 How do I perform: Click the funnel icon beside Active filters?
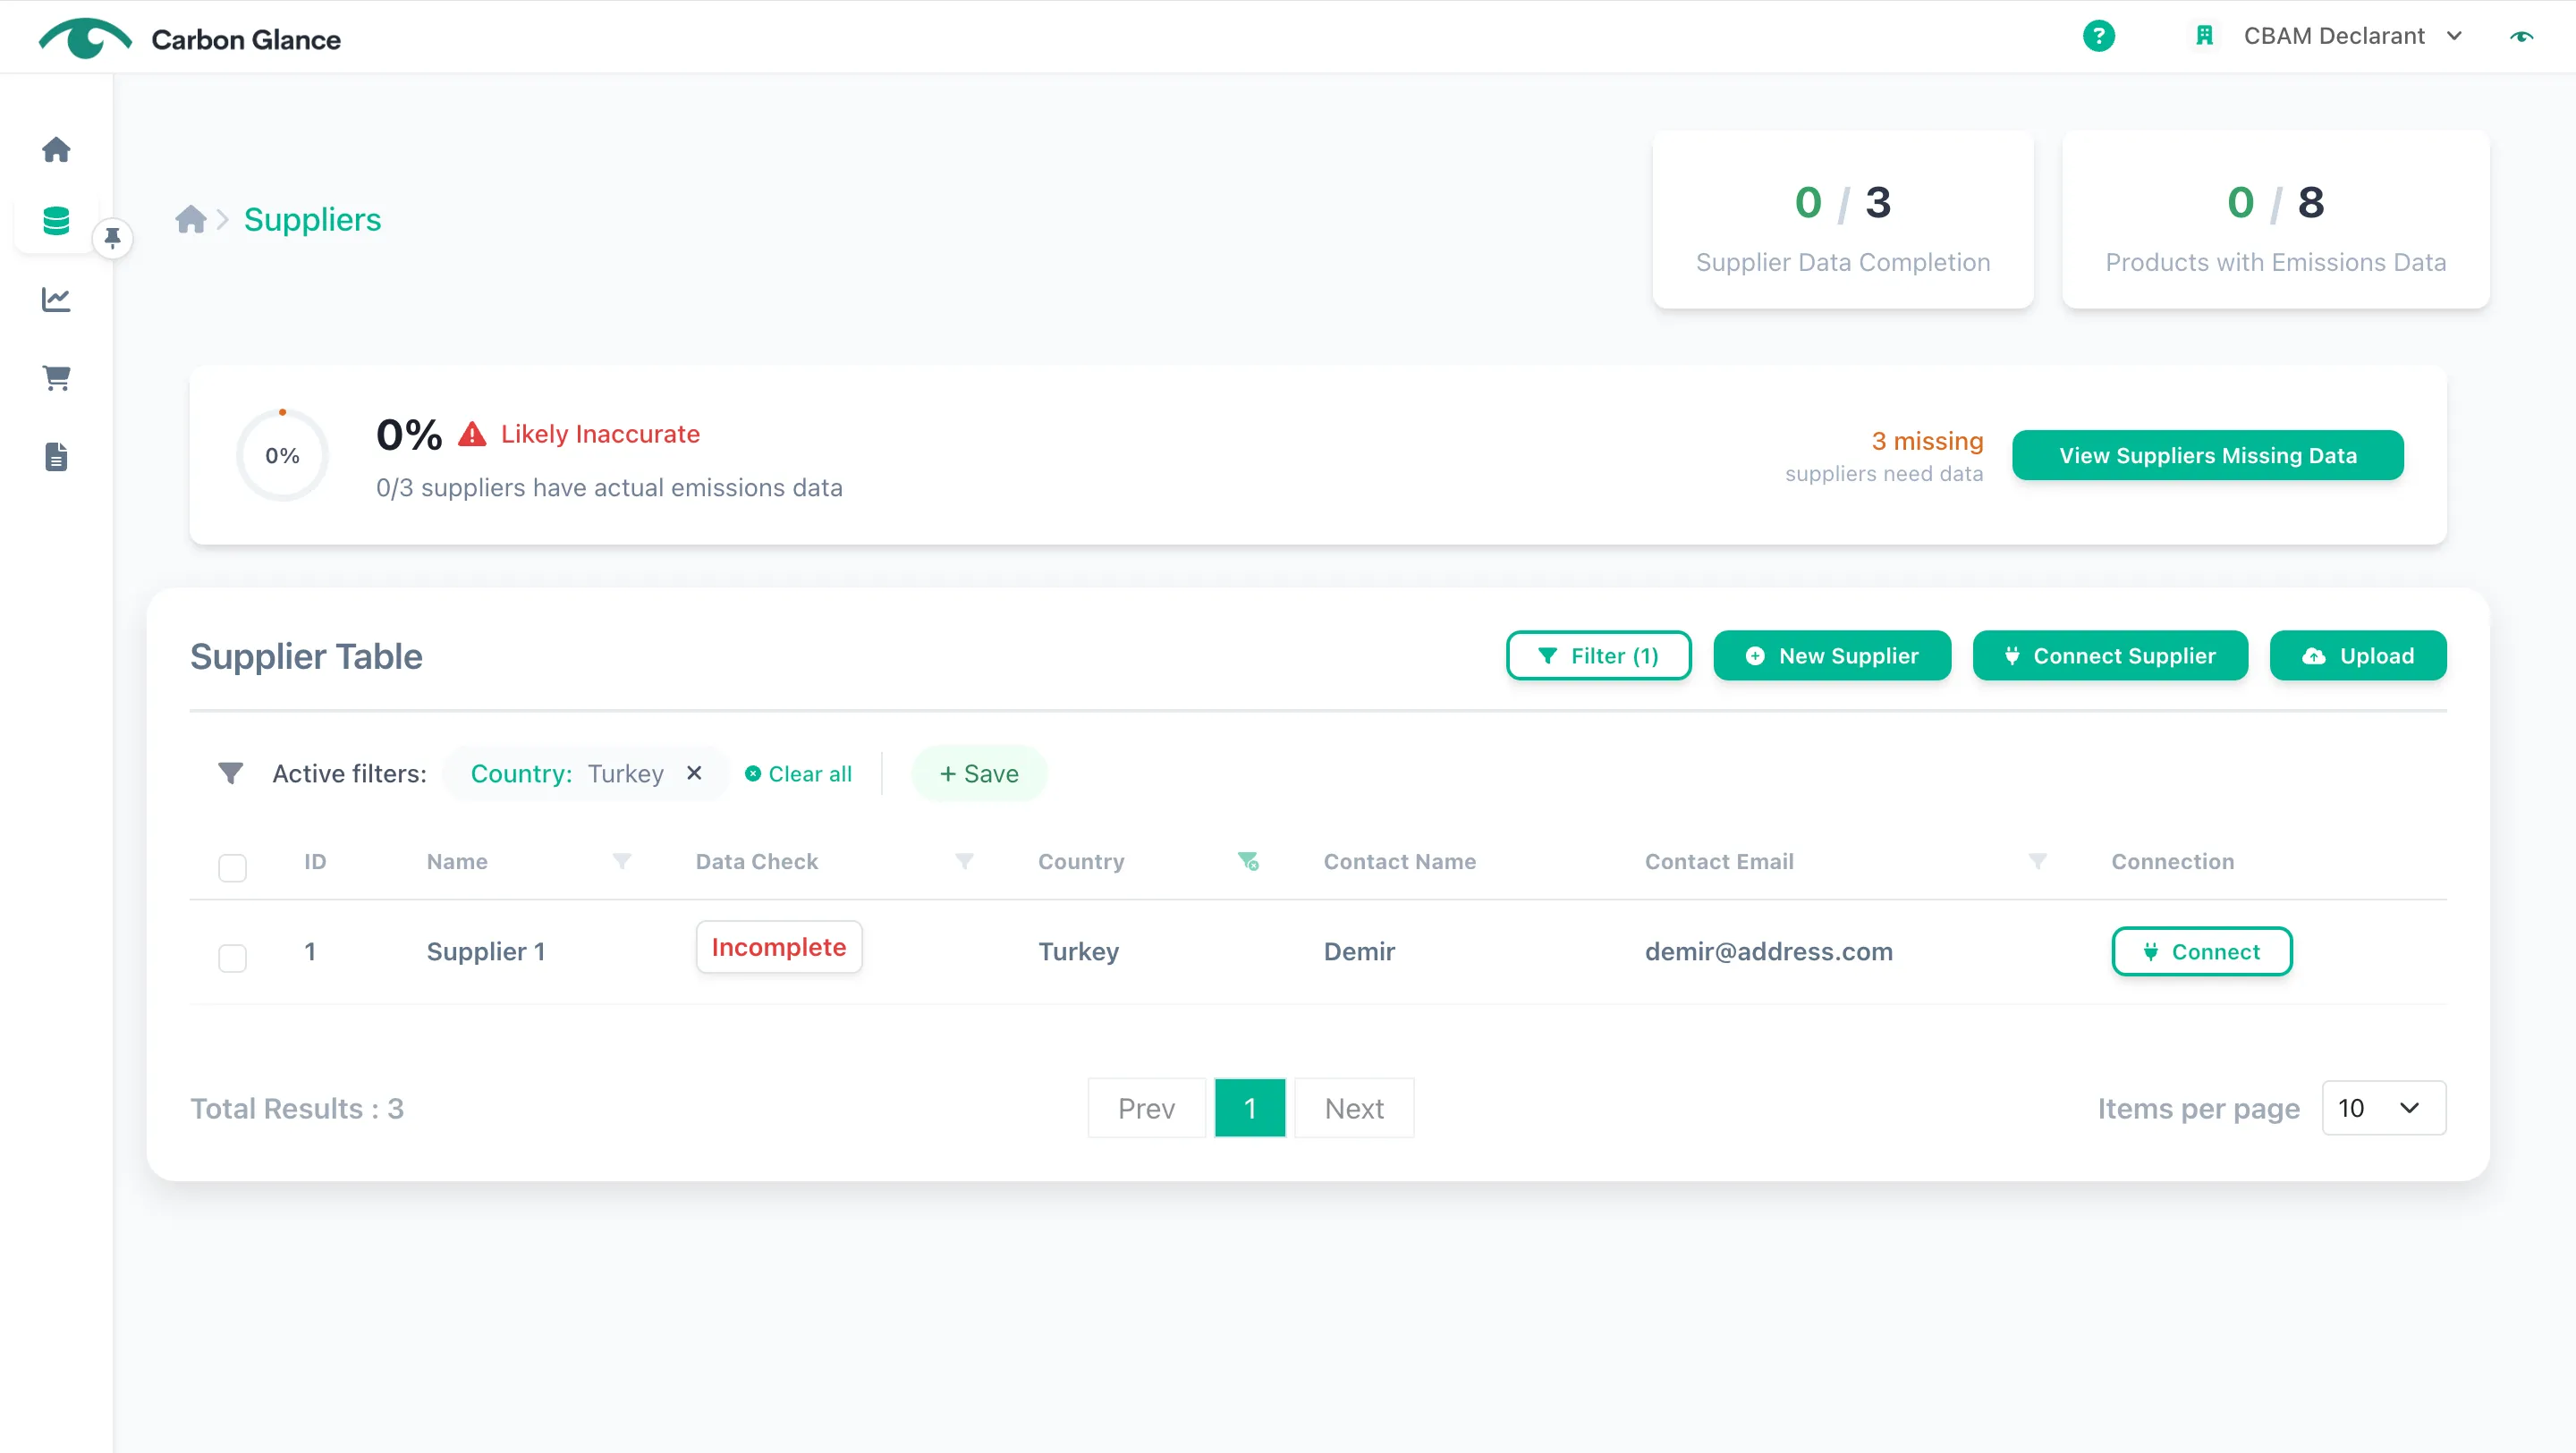tap(230, 773)
